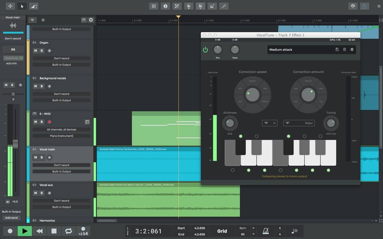Click the channel volume fader handle

(15, 144)
